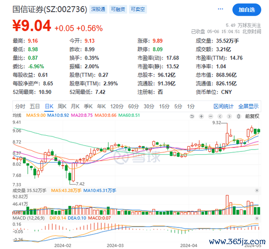Switch to the 分时 chart tab
269x249 pixels.
[20, 106]
